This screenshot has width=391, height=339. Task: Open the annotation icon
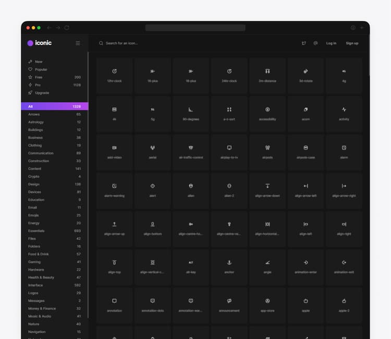(x=115, y=306)
